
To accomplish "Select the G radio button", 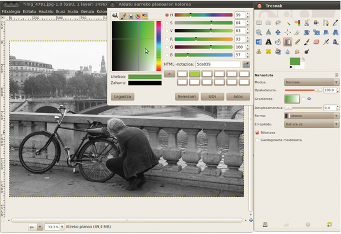I will point(167,47).
